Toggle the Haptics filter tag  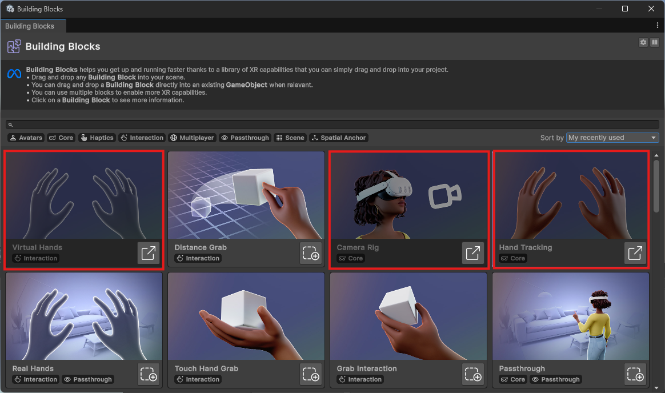click(97, 138)
